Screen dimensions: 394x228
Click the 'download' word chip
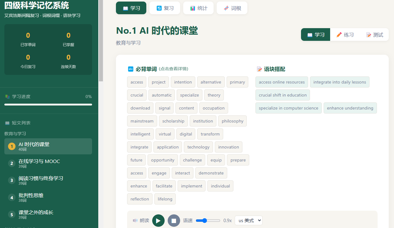(140, 108)
